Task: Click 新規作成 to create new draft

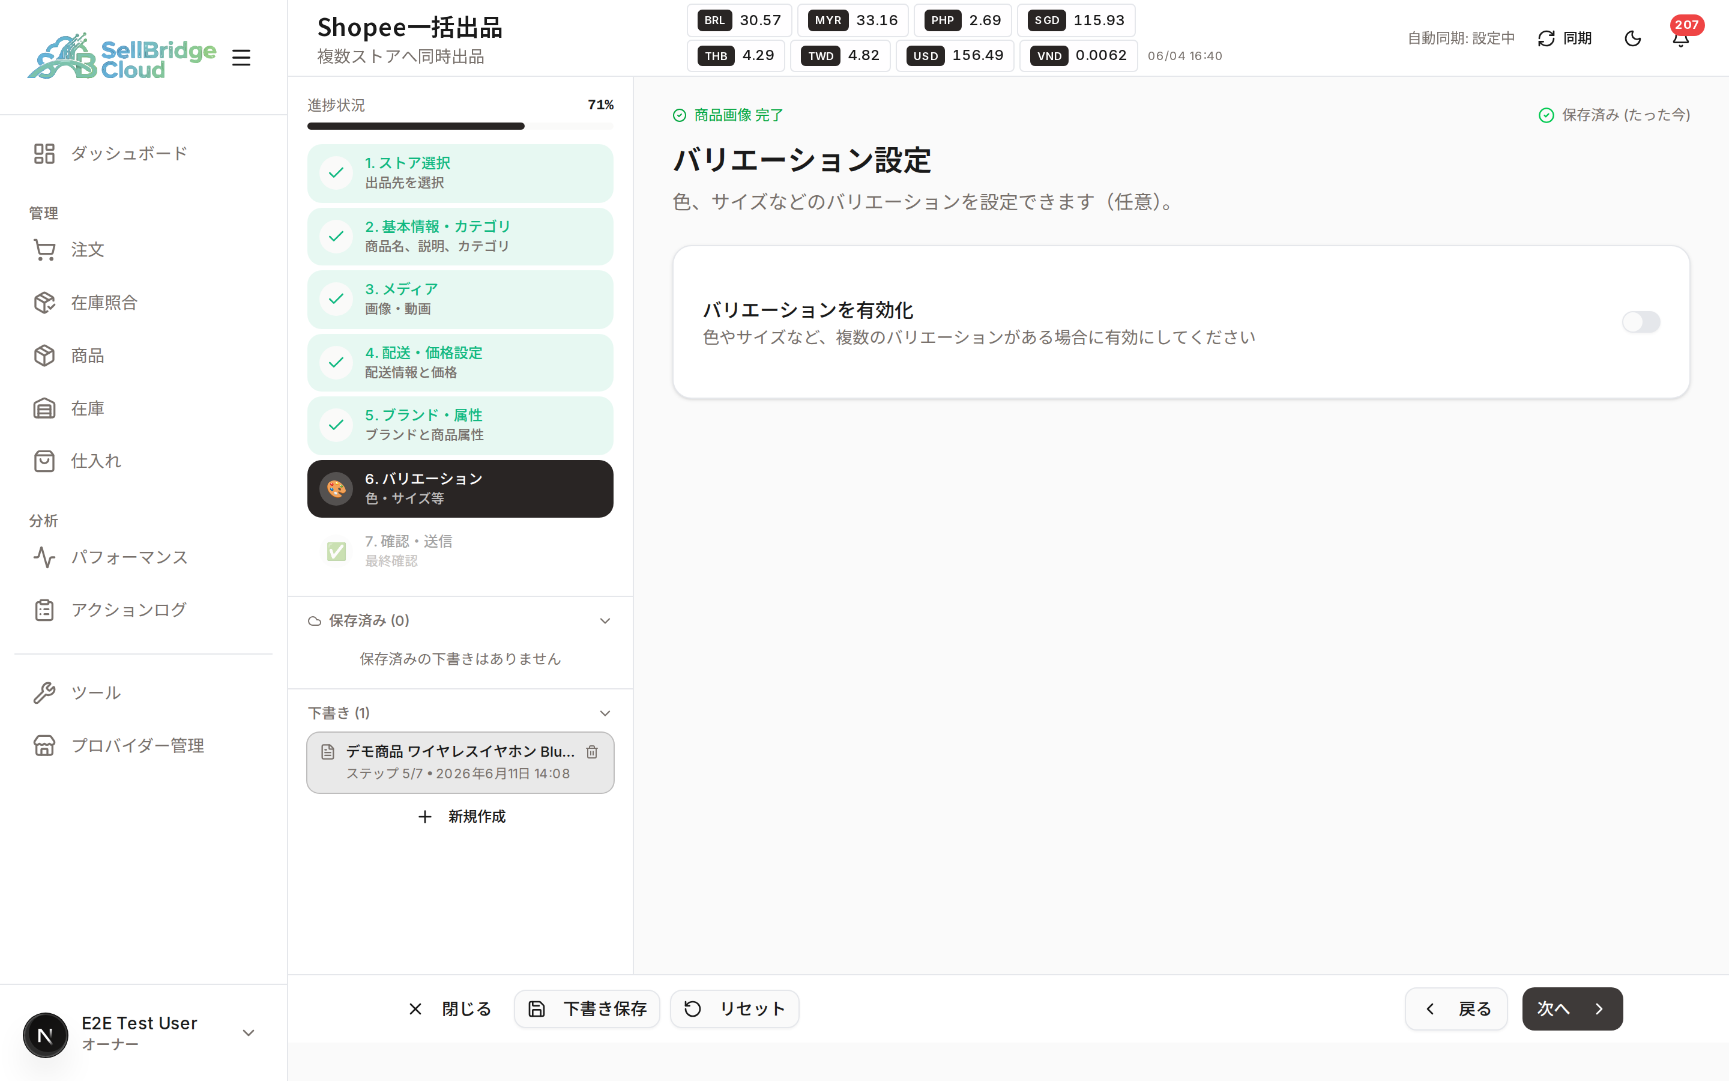Action: pyautogui.click(x=461, y=817)
